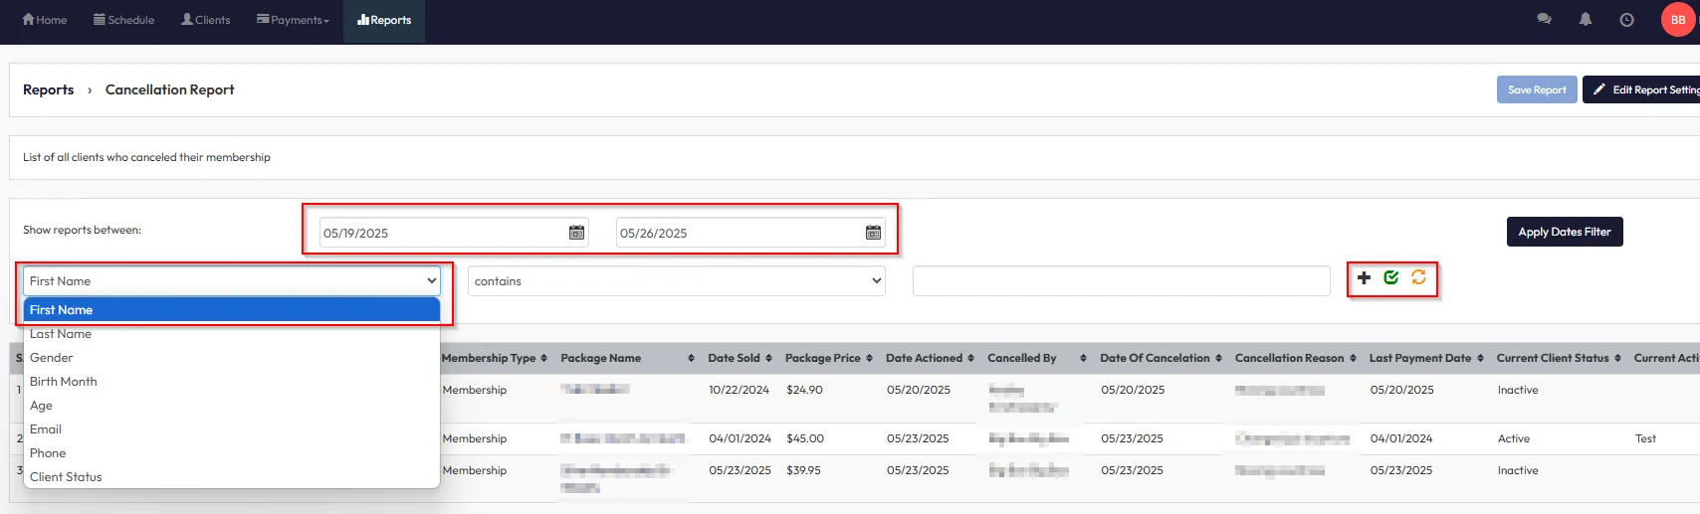Viewport: 1700px width, 514px height.
Task: Open calendar picker for end date 05/26/2025
Action: click(873, 233)
